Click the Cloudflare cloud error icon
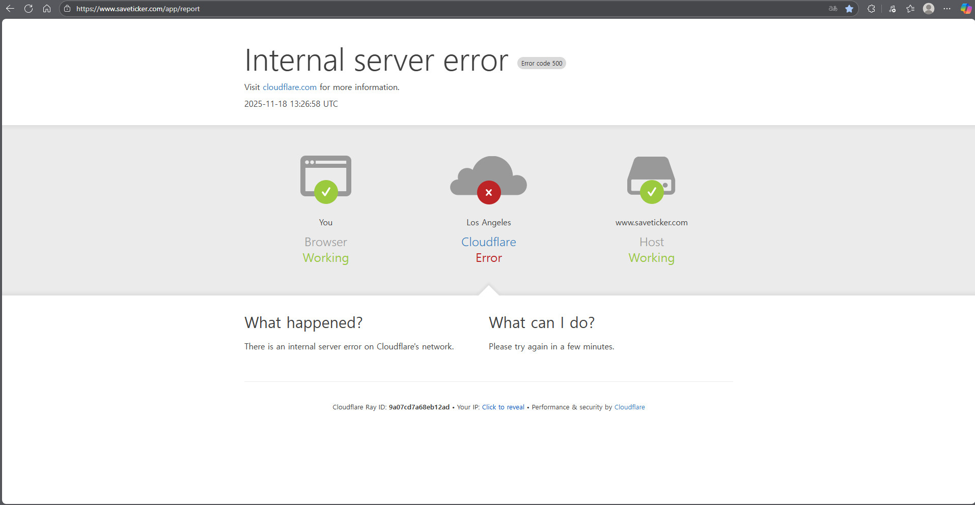 pos(489,180)
